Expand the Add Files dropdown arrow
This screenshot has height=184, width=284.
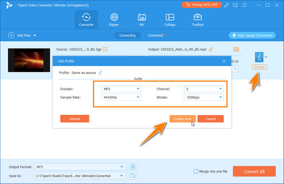35,35
